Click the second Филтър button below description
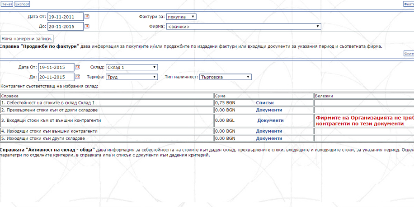The height and width of the screenshot is (207, 414). 409,54
